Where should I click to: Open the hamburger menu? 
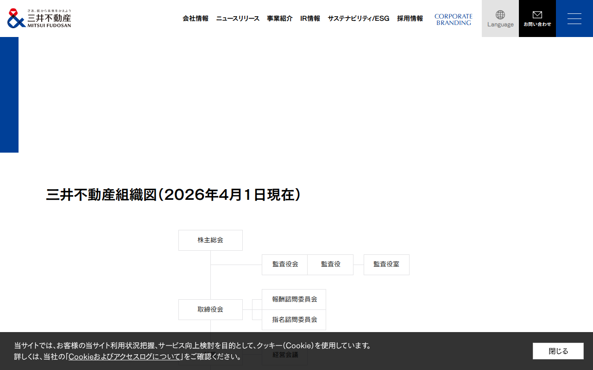pos(574,18)
